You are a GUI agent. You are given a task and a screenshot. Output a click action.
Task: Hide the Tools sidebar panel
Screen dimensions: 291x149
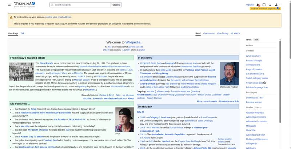(256, 40)
